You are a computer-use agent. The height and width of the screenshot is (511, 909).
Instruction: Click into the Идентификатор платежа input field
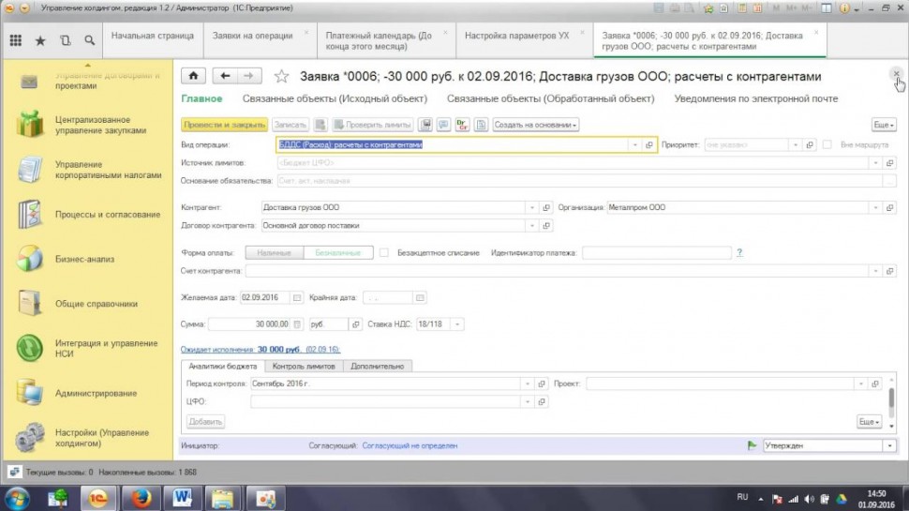coord(656,253)
